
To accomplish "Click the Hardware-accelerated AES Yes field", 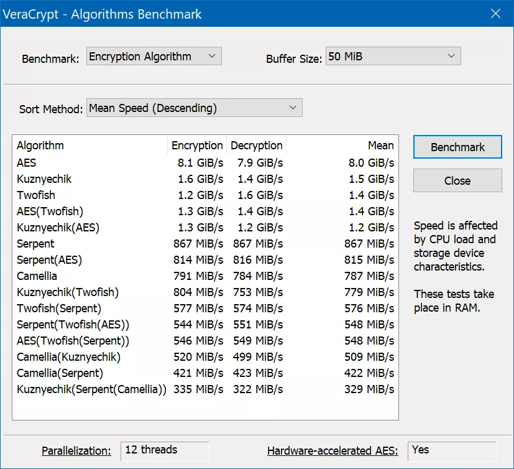I will [452, 452].
